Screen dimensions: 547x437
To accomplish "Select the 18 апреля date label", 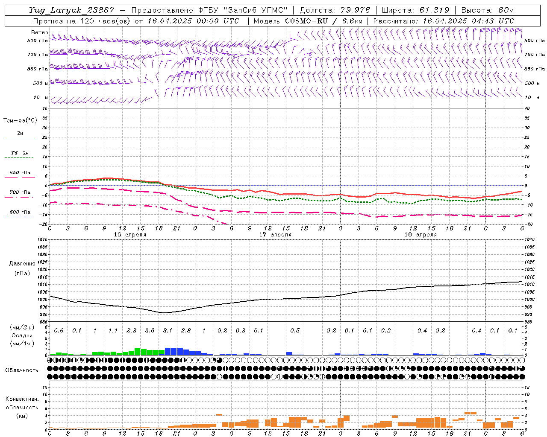I will (x=421, y=235).
